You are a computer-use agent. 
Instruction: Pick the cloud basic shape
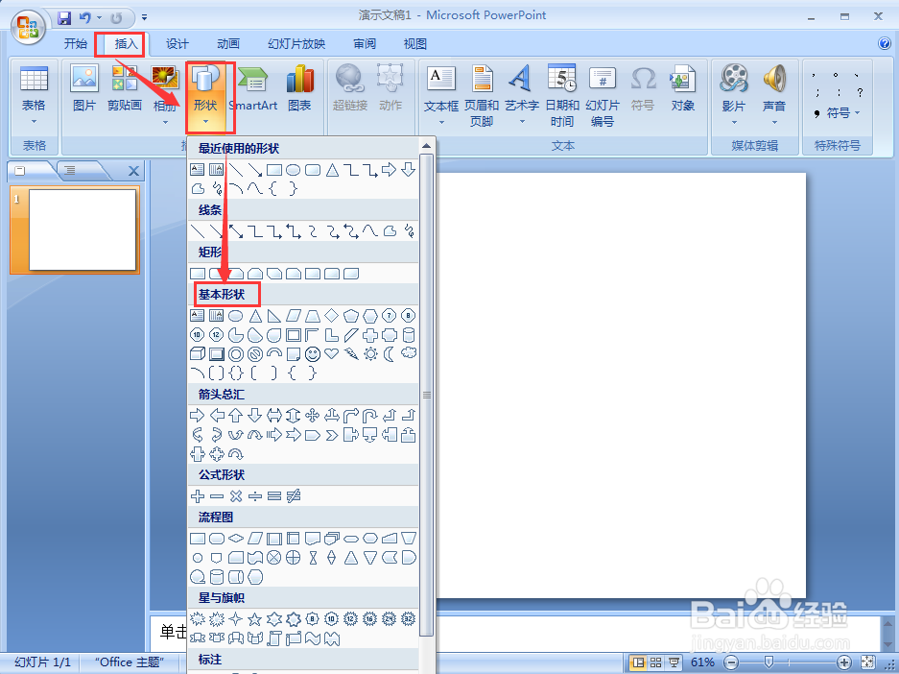(409, 353)
